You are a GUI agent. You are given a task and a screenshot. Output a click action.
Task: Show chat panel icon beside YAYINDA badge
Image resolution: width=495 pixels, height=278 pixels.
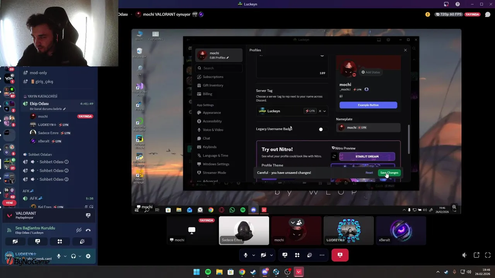488,14
